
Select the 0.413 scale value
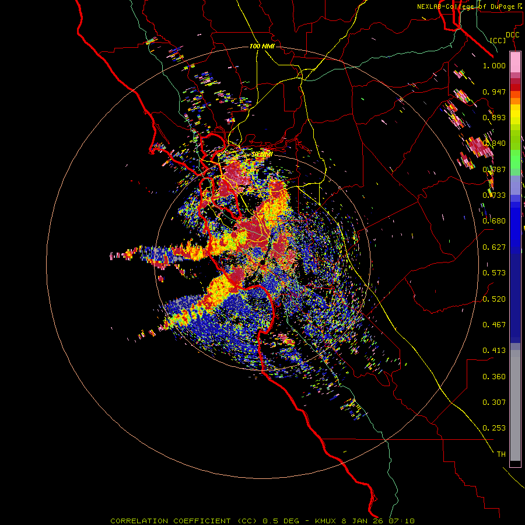[x=494, y=351]
